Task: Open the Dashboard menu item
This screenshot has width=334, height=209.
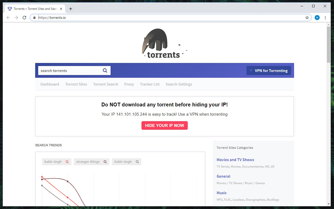Action: (x=50, y=84)
